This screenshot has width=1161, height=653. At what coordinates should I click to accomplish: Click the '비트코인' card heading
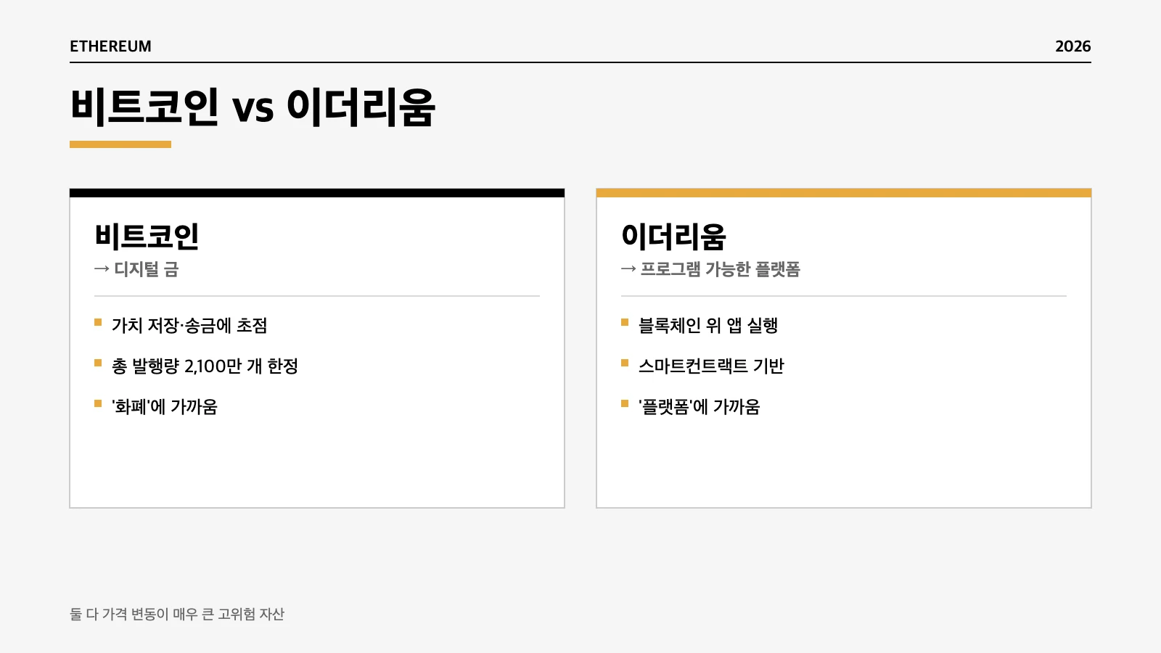click(x=147, y=237)
